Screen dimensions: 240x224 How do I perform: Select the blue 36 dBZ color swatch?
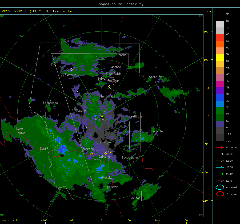[220, 97]
